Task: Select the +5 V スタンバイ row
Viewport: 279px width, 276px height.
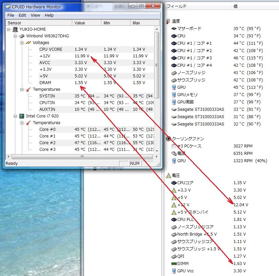Action: tap(221, 212)
